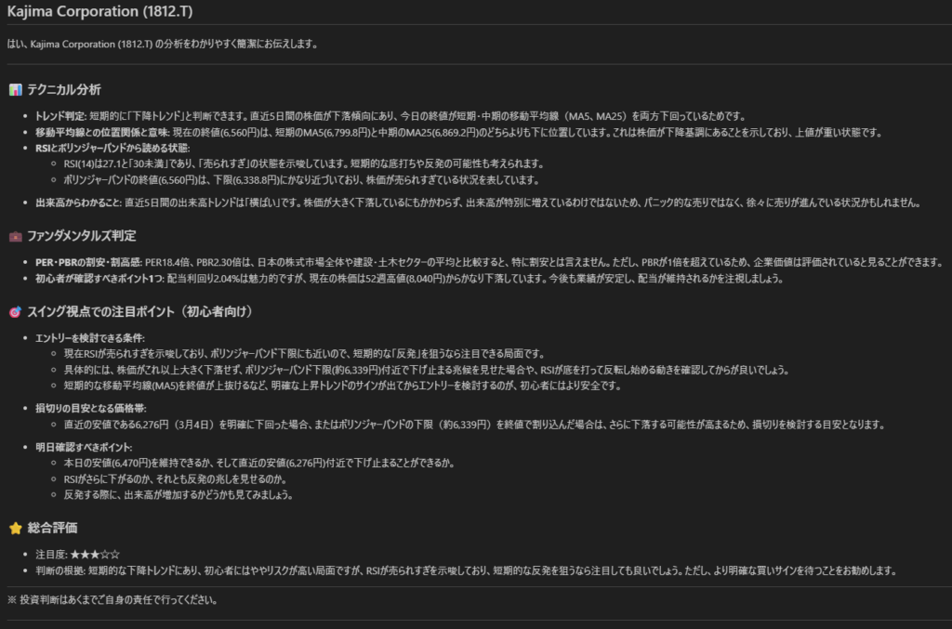Click the star emoji beside 総合評価

pos(15,528)
